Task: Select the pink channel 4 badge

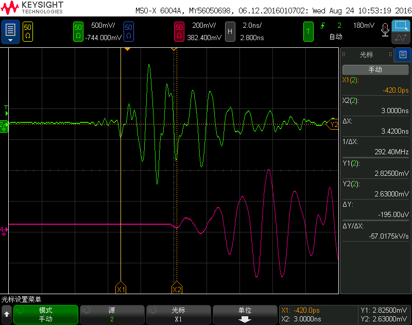Action: point(179,31)
